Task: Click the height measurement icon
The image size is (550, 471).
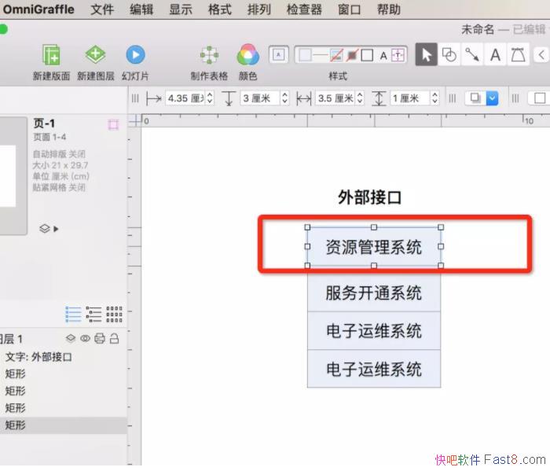Action: [379, 98]
